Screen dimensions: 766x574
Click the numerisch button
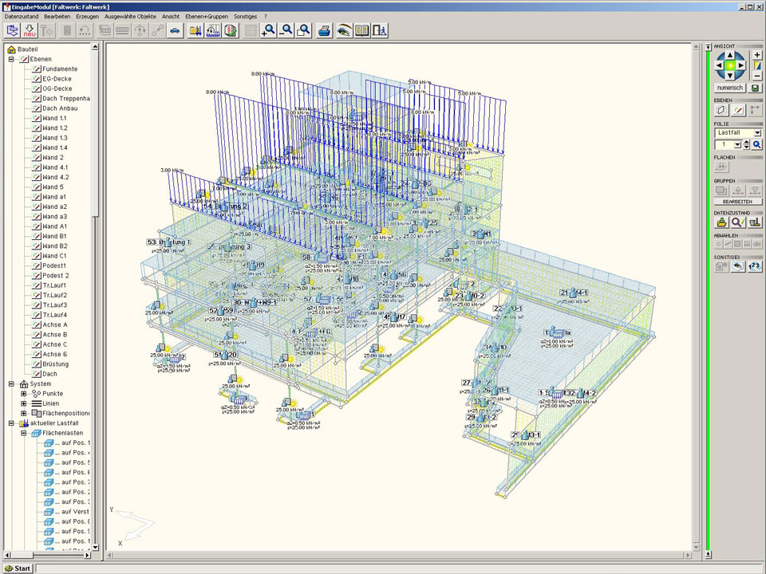(730, 88)
